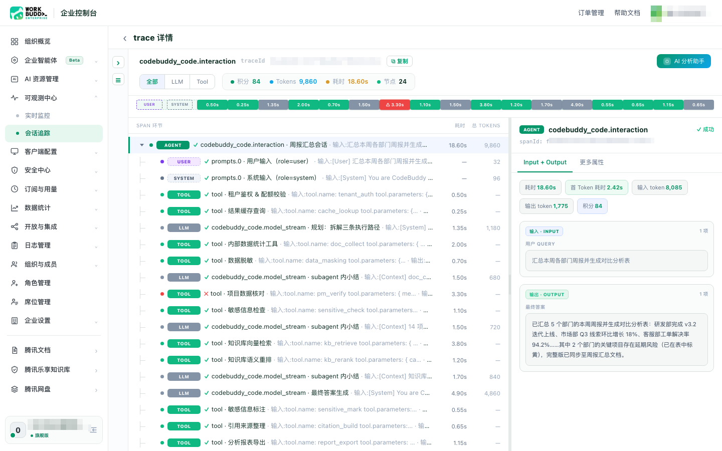Click the 日志管理 clipboard icon
722x451 pixels.
[x=15, y=246]
